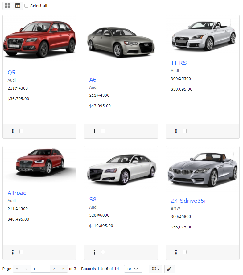The width and height of the screenshot is (243, 275).
Task: Check the Select all checkbox
Action: (x=27, y=6)
